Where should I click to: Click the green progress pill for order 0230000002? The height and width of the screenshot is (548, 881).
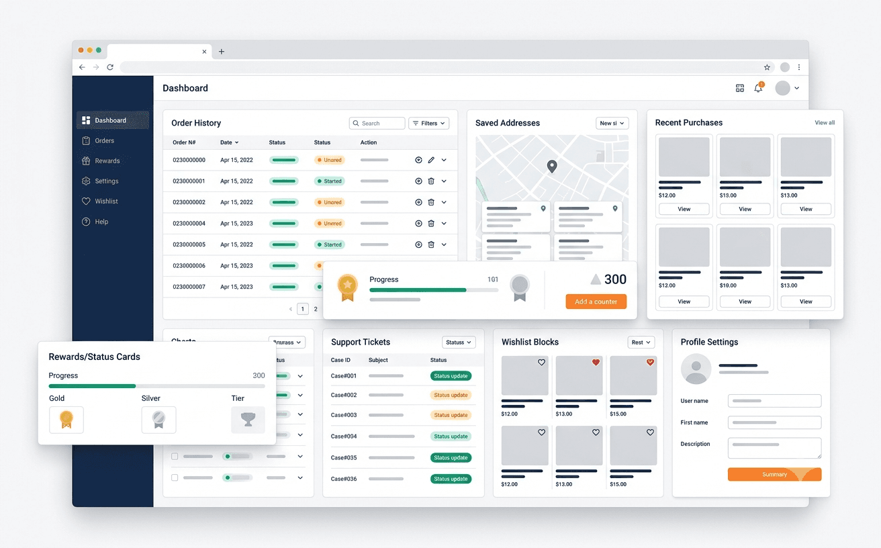point(284,202)
